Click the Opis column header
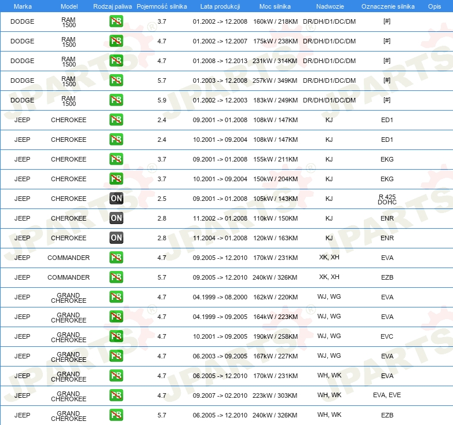This screenshot has width=453, height=425. click(x=434, y=6)
